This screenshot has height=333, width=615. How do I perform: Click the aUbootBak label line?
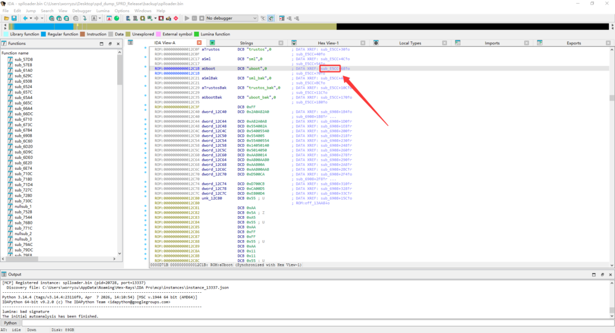(212, 97)
